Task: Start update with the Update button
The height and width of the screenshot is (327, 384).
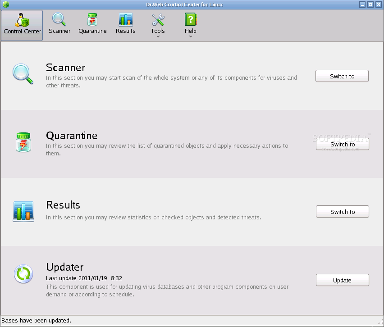Action: (x=343, y=280)
